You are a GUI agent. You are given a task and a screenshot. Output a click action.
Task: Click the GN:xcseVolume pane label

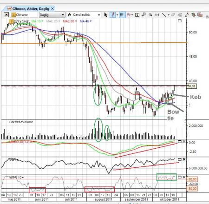(21, 122)
